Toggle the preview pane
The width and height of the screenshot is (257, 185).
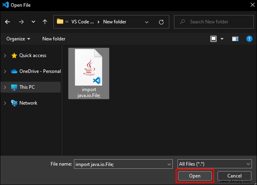235,39
